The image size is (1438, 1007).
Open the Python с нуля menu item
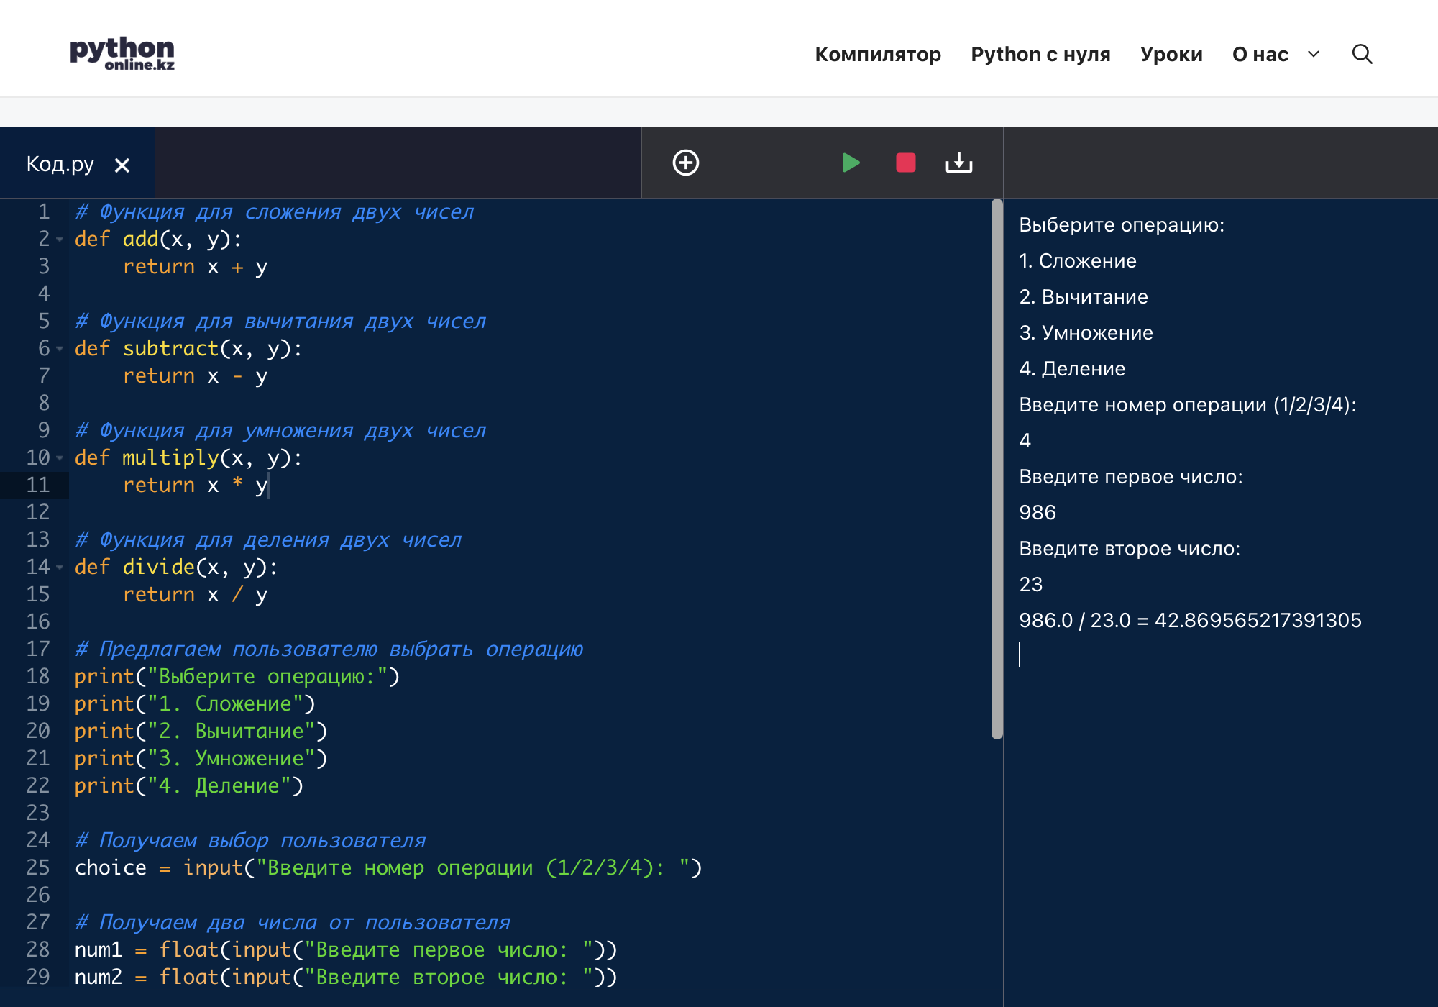(1040, 54)
